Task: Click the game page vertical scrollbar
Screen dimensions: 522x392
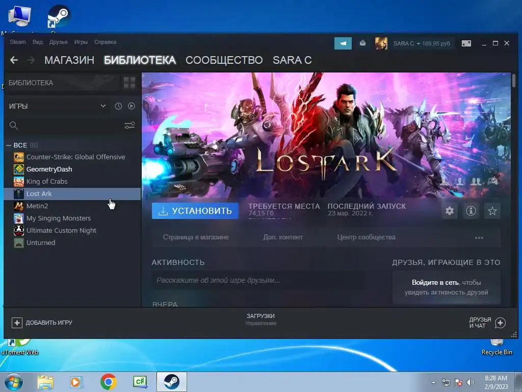Action: [x=514, y=81]
